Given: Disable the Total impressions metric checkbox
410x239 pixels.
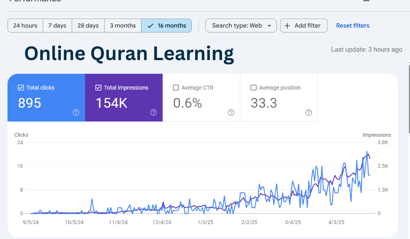Looking at the screenshot, I should pos(98,87).
